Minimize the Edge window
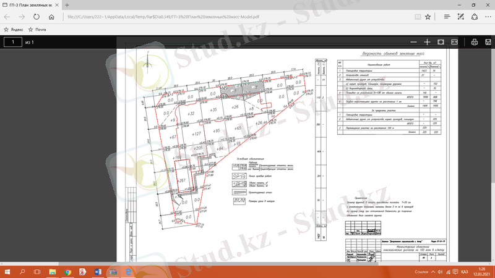The height and width of the screenshot is (278, 495). tap(459, 5)
